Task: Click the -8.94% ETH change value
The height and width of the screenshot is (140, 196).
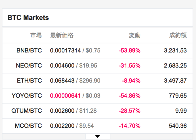Action: [x=131, y=81]
